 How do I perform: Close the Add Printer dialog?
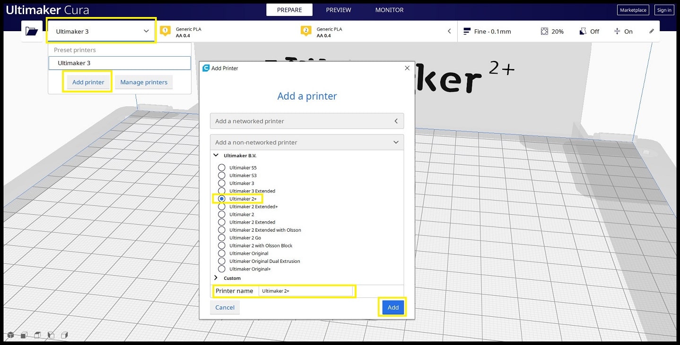(407, 68)
